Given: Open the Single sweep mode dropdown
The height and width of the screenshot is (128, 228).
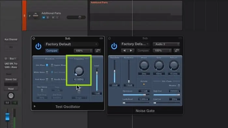Looking at the screenshot, I should coord(79,98).
